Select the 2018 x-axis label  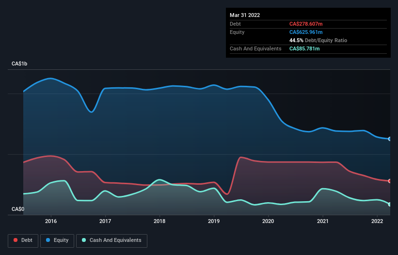click(x=159, y=221)
